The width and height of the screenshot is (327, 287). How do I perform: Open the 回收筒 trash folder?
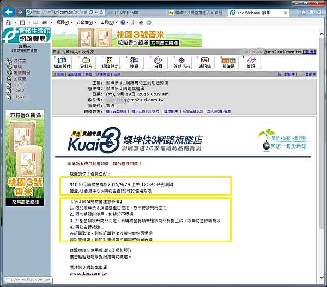point(20,79)
